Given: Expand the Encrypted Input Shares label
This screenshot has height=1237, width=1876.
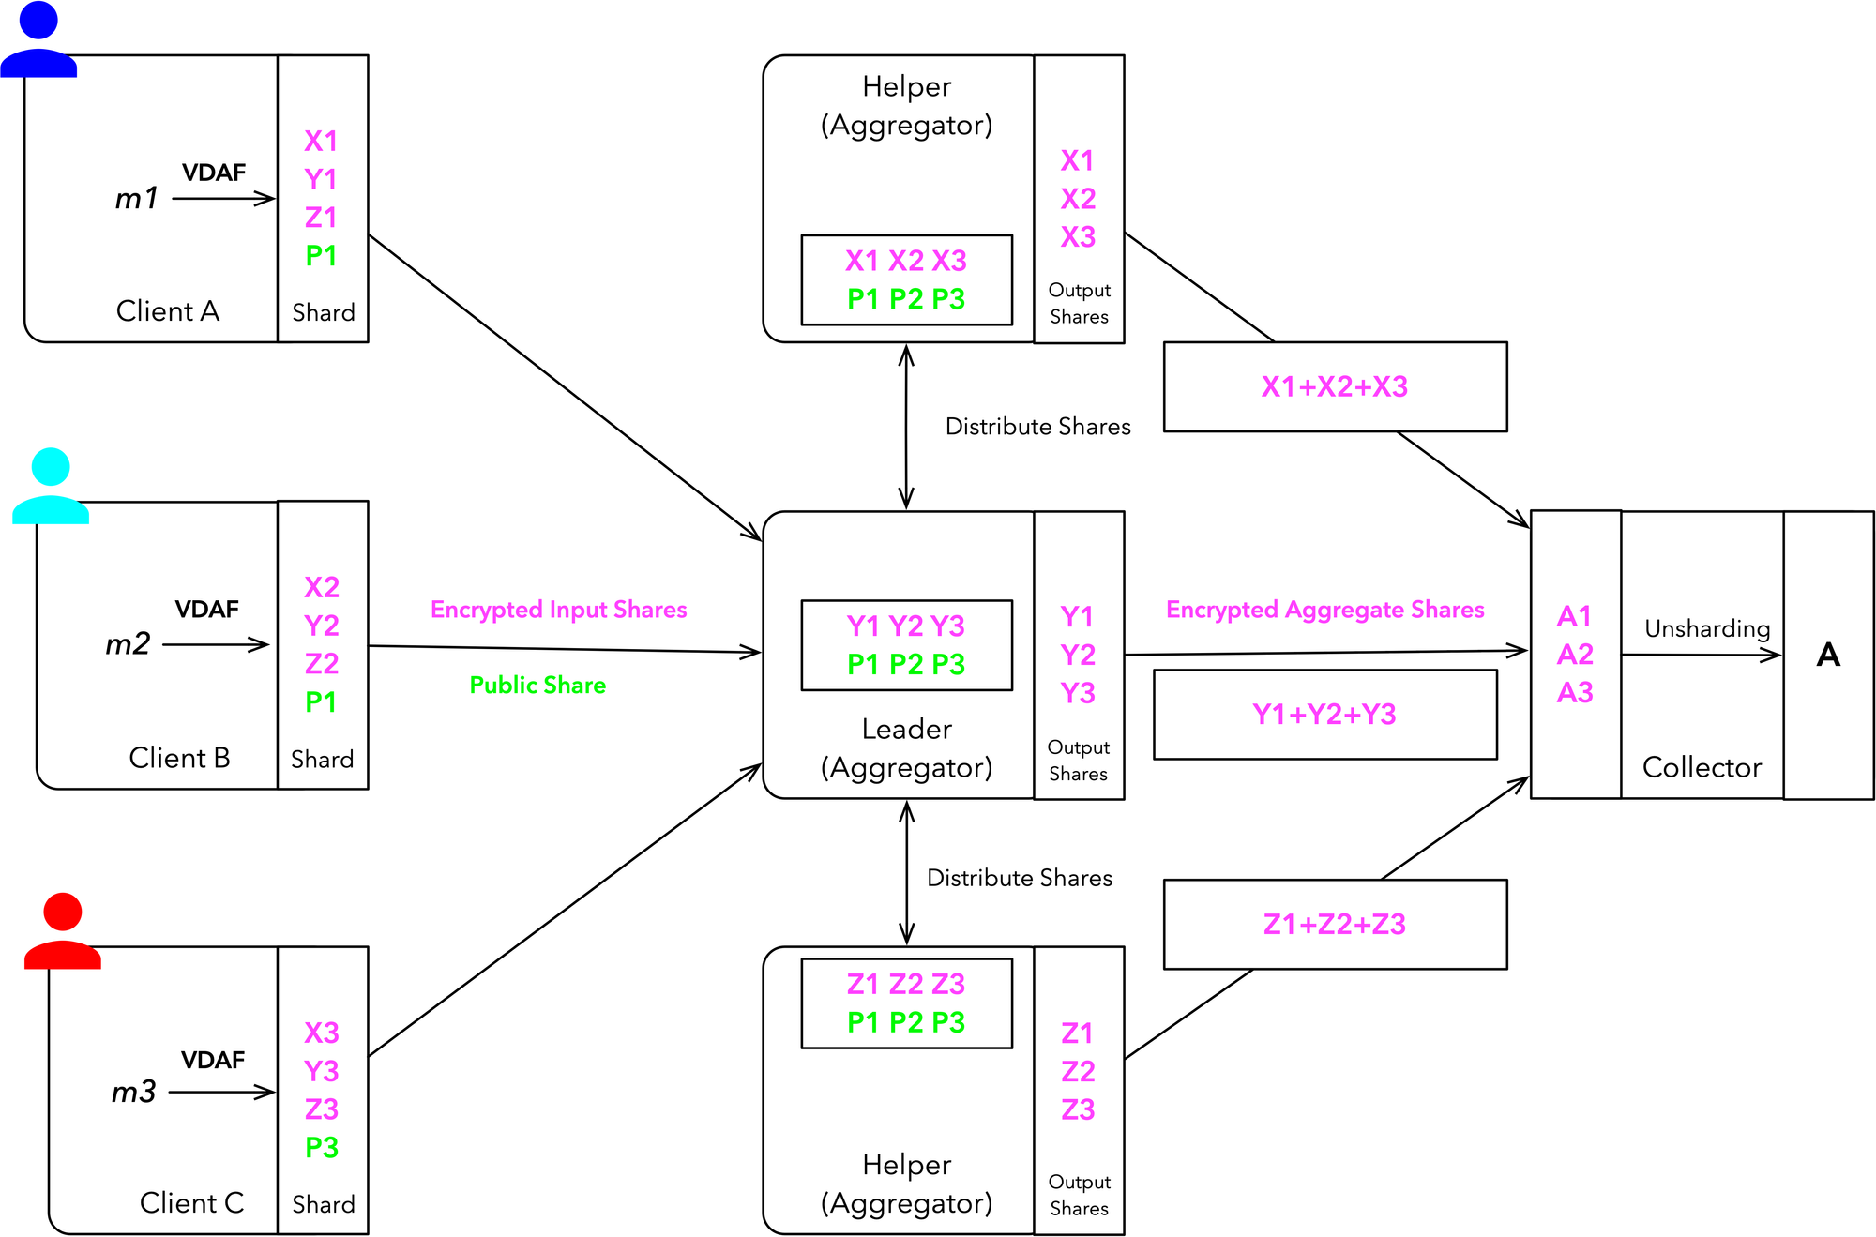Looking at the screenshot, I should (552, 594).
